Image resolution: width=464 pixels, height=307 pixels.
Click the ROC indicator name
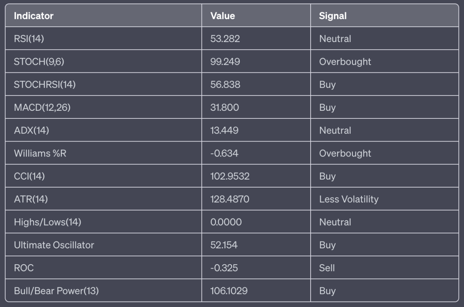pos(24,268)
